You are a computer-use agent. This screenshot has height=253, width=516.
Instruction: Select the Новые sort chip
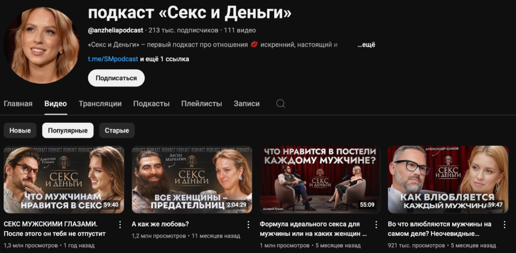coord(20,130)
